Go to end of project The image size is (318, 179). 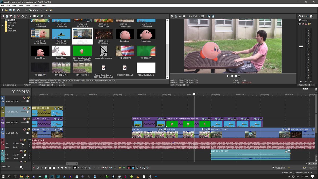[x=62, y=168]
